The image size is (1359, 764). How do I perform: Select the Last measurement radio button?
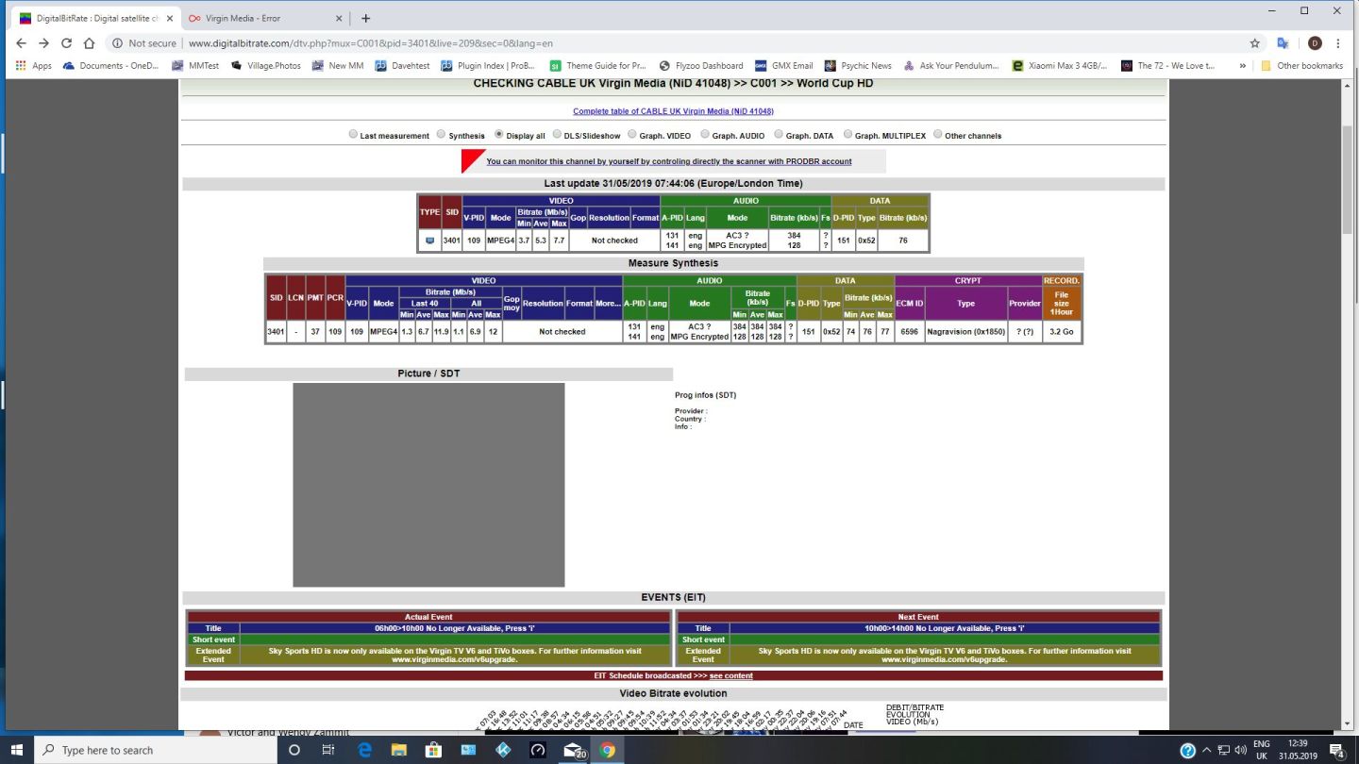(x=354, y=135)
